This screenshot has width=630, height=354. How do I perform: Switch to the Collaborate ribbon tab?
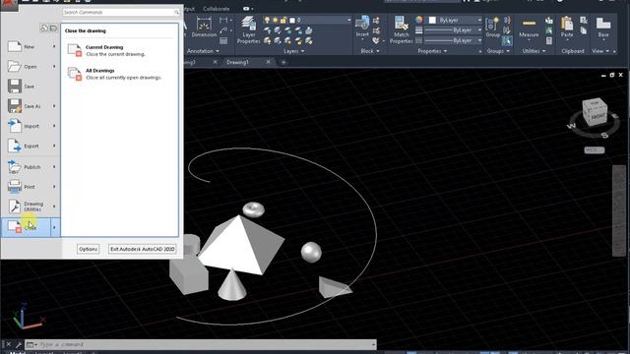[217, 9]
